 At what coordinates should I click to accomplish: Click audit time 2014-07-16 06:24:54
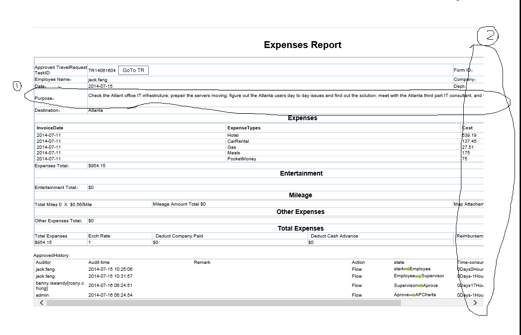[x=110, y=295]
